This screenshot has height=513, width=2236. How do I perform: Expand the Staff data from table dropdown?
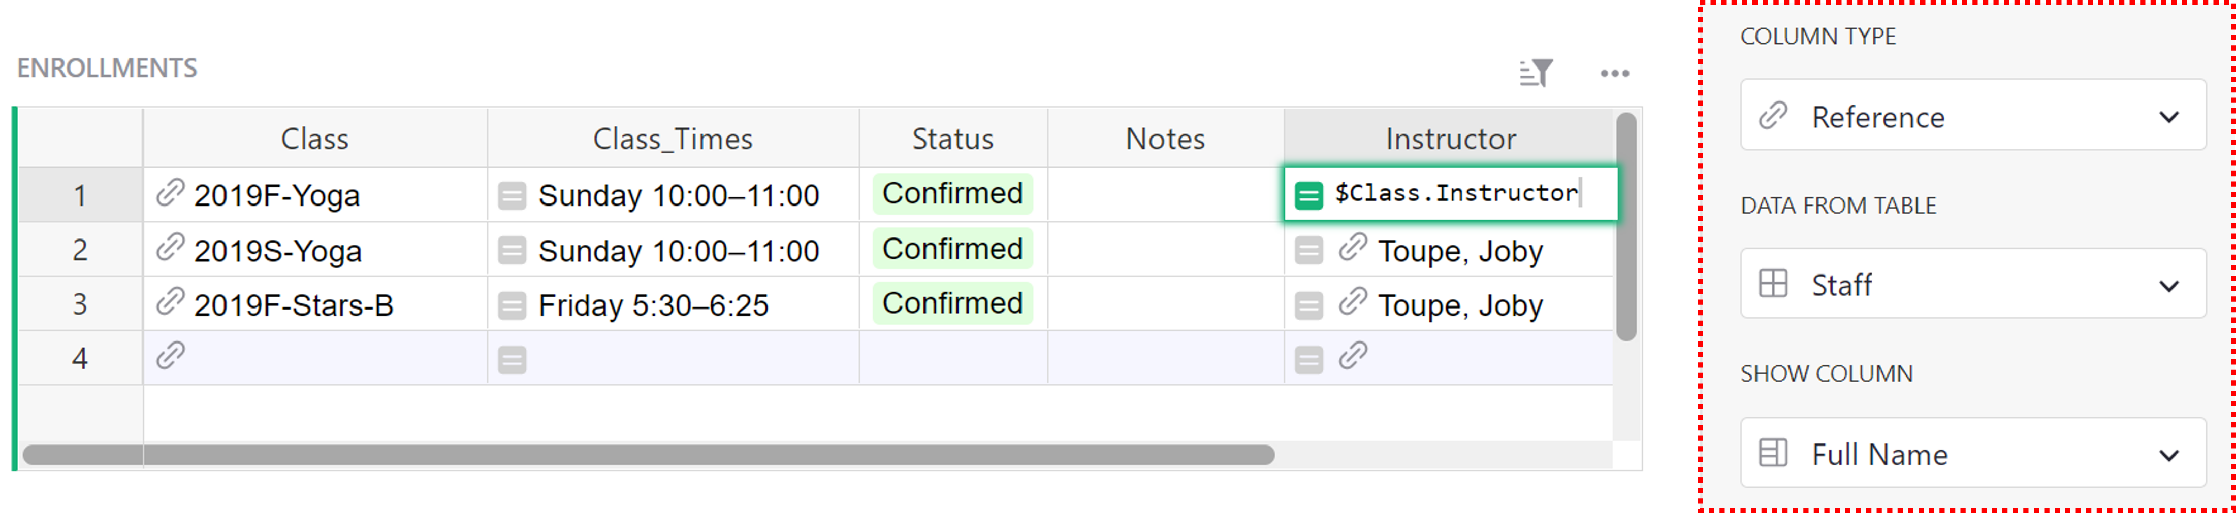click(1972, 284)
